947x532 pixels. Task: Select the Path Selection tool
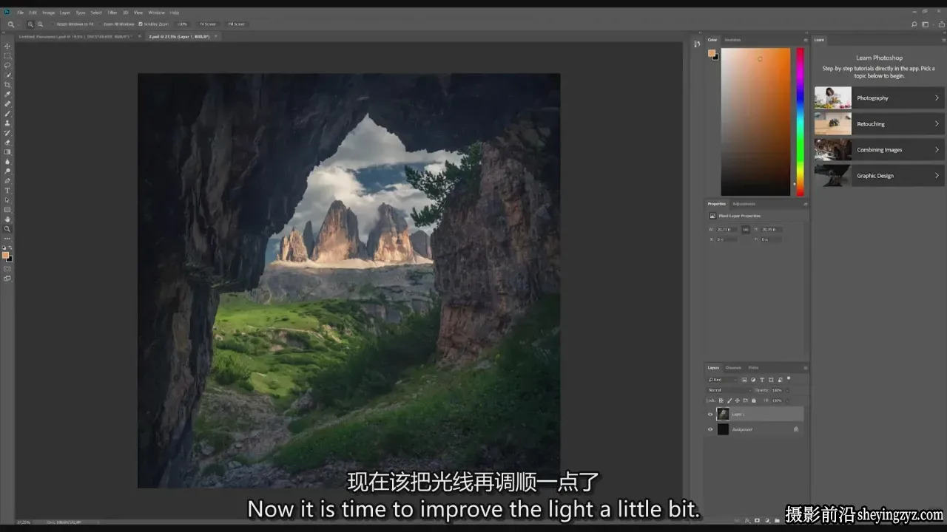coord(7,199)
